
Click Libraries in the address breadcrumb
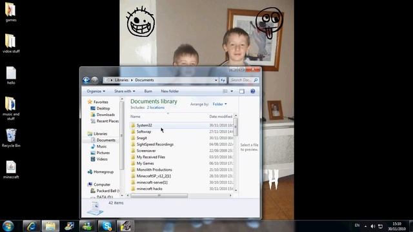click(121, 80)
